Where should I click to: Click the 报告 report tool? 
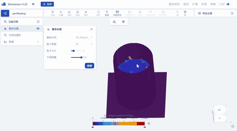coord(140,13)
